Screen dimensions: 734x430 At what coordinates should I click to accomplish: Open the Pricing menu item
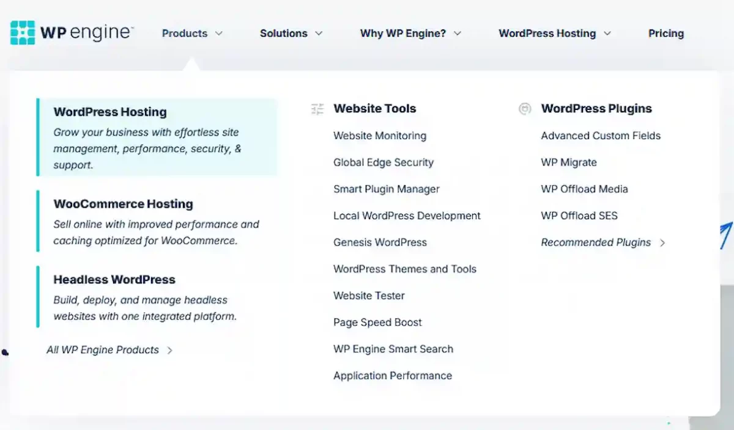(666, 34)
